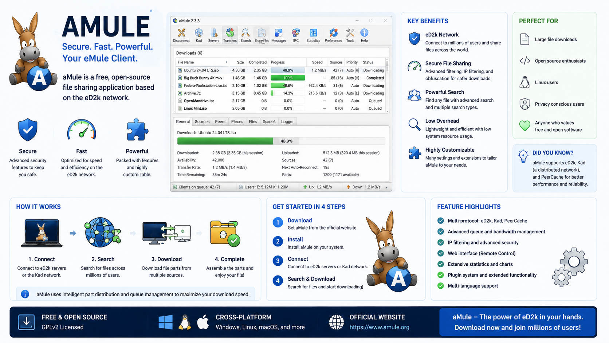This screenshot has width=609, height=343.
Task: Click the Down speed arrow status icon
Action: click(x=348, y=187)
